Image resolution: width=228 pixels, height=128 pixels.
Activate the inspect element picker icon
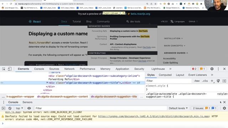[4, 69]
